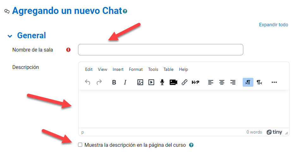The width and height of the screenshot is (303, 155).
Task: Click the chat bubbles icon beside the title
Action: coord(7,11)
